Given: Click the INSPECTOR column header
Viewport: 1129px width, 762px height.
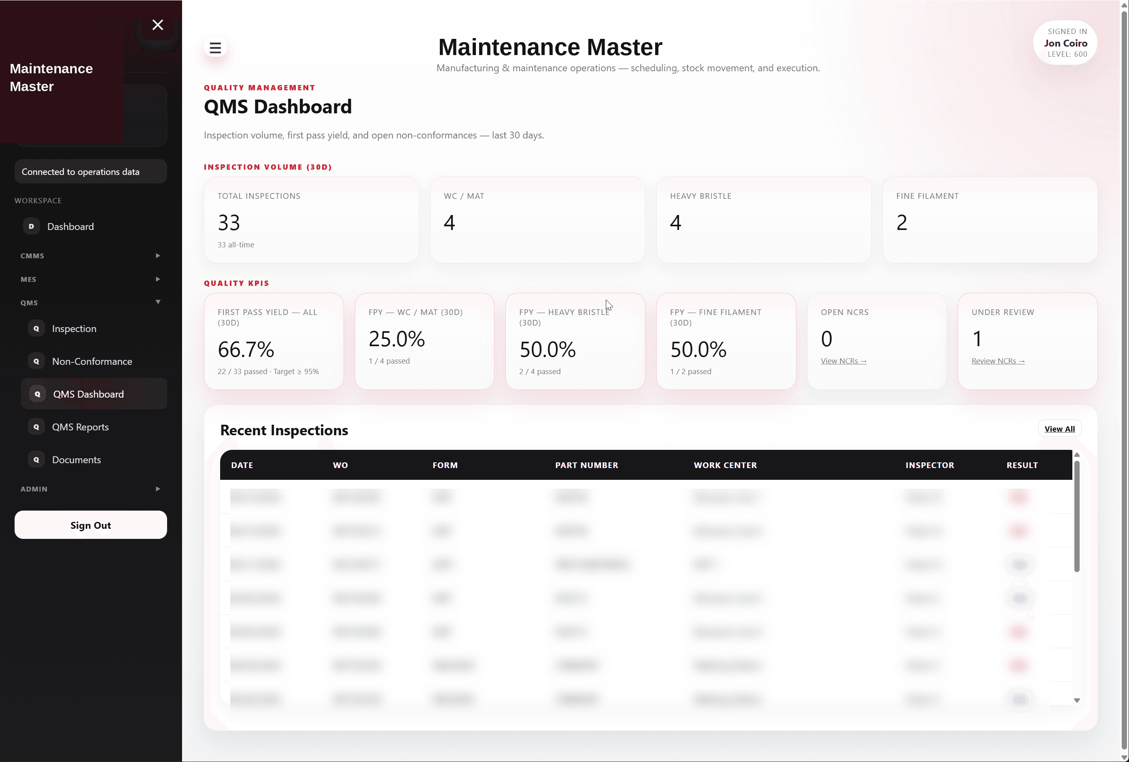Looking at the screenshot, I should coord(930,465).
